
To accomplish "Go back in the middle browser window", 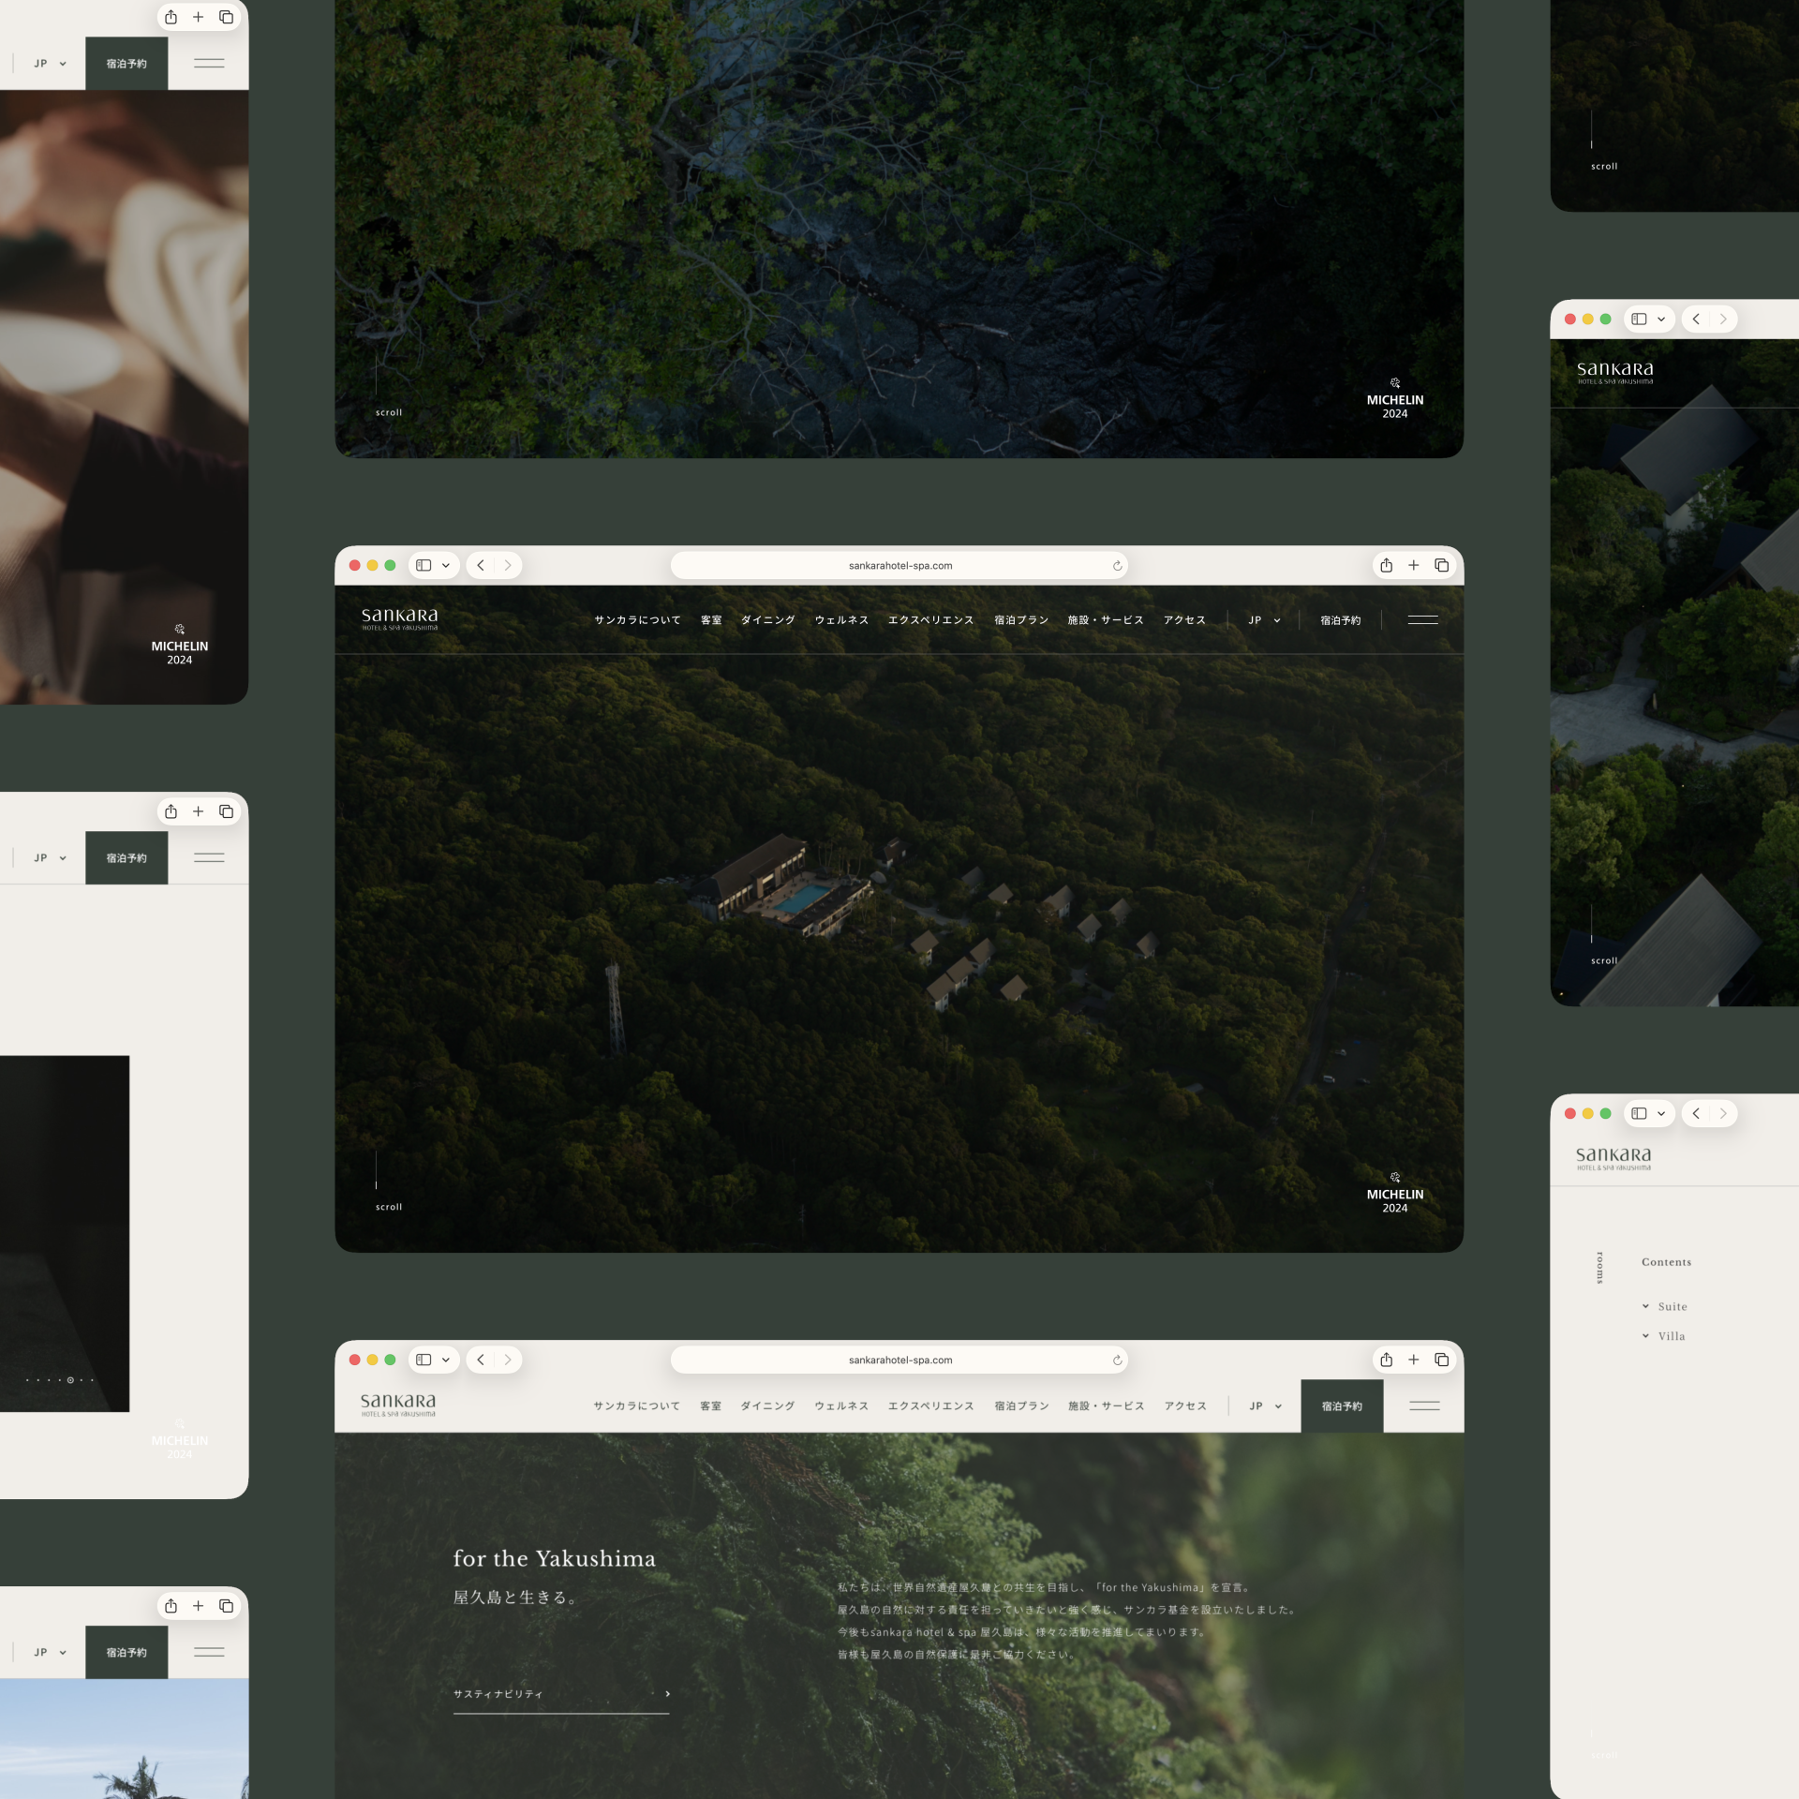I will [x=481, y=565].
